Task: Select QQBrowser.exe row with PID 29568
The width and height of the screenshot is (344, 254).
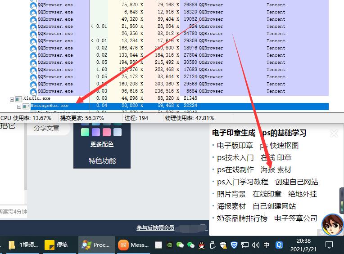Action: pyautogui.click(x=180, y=84)
